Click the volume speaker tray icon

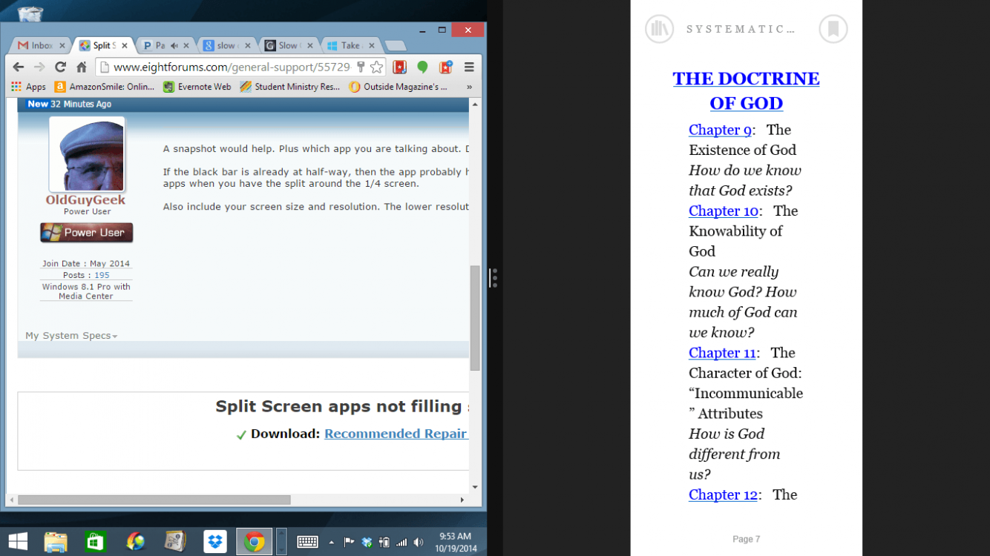tap(419, 543)
